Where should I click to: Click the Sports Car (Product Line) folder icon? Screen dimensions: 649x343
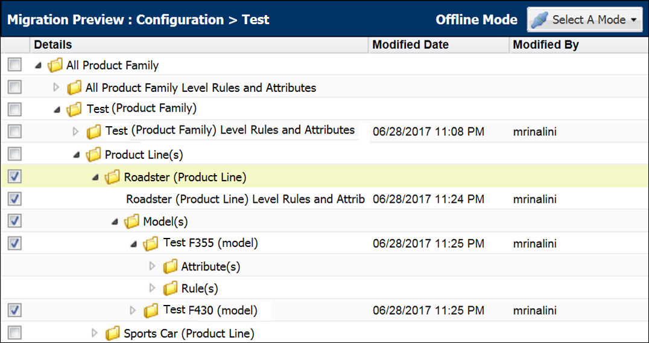tap(113, 333)
